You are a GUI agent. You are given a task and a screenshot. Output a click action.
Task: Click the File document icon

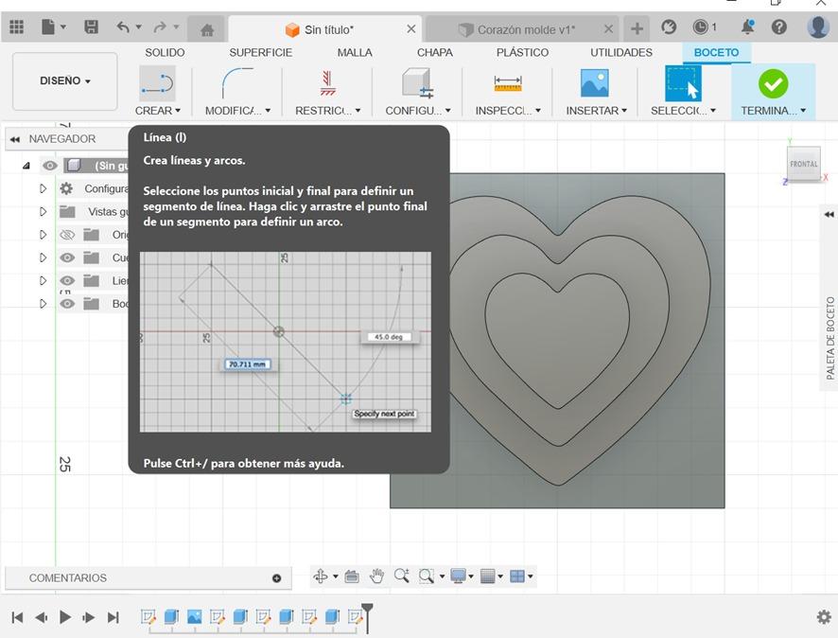coord(48,27)
